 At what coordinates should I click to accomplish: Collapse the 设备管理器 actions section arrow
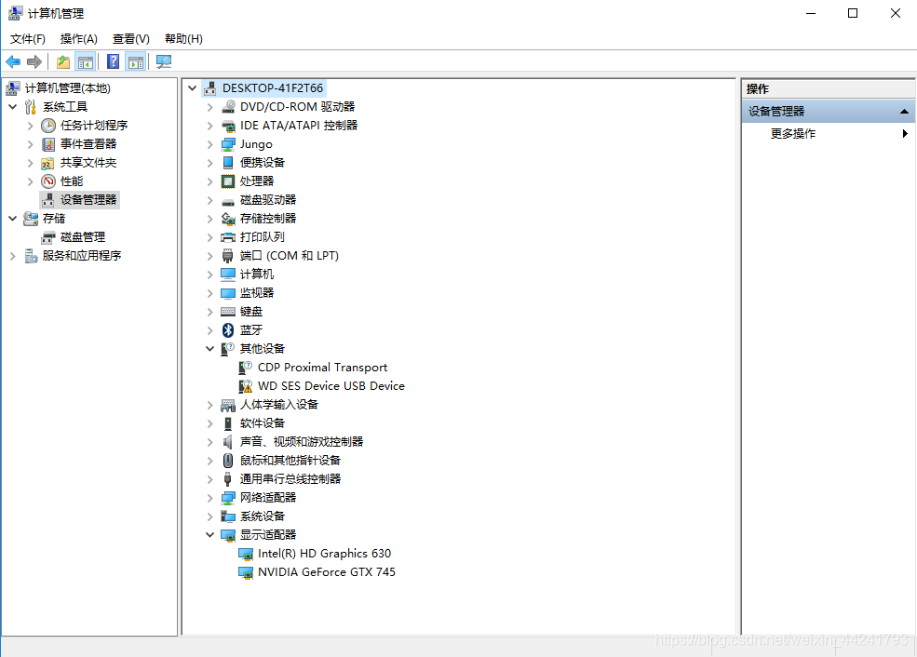tap(904, 112)
